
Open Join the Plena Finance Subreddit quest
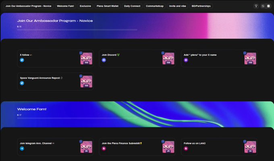coord(137,147)
